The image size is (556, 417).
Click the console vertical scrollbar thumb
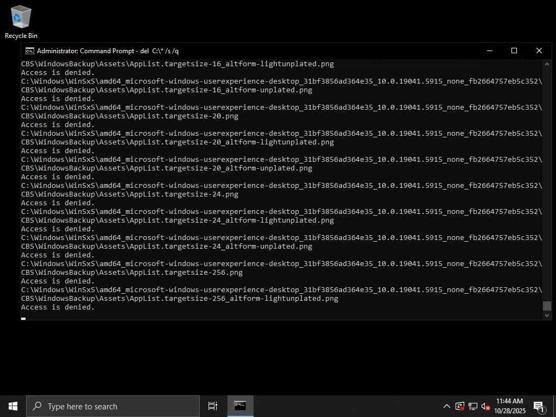coord(547,306)
